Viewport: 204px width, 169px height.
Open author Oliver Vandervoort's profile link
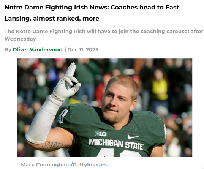click(x=38, y=50)
